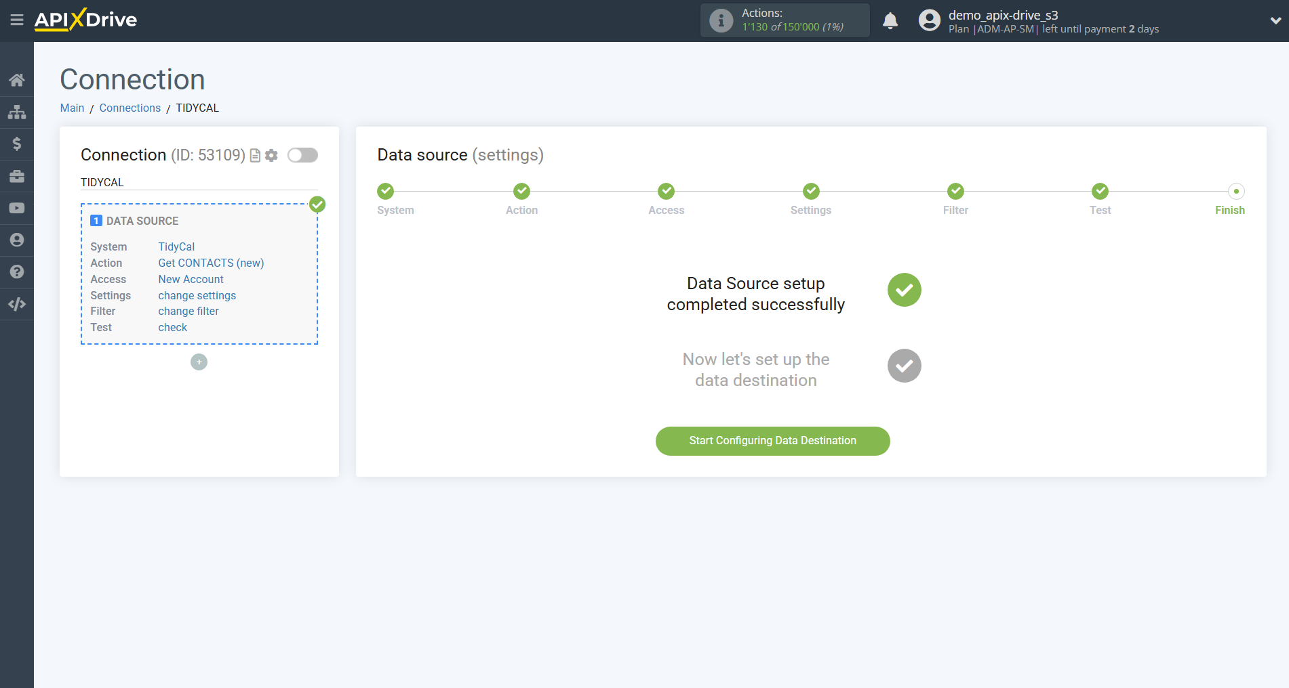The height and width of the screenshot is (688, 1289).
Task: Open notifications with the bell icon
Action: pos(890,20)
